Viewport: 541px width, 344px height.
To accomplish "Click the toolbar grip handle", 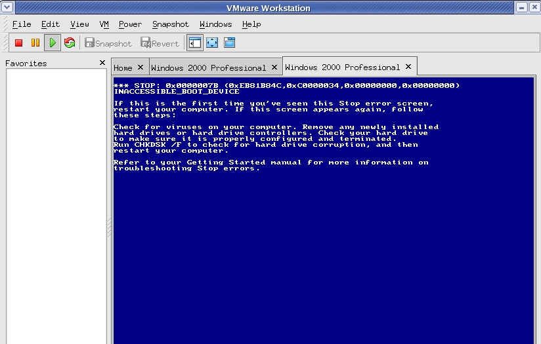I will (x=5, y=43).
